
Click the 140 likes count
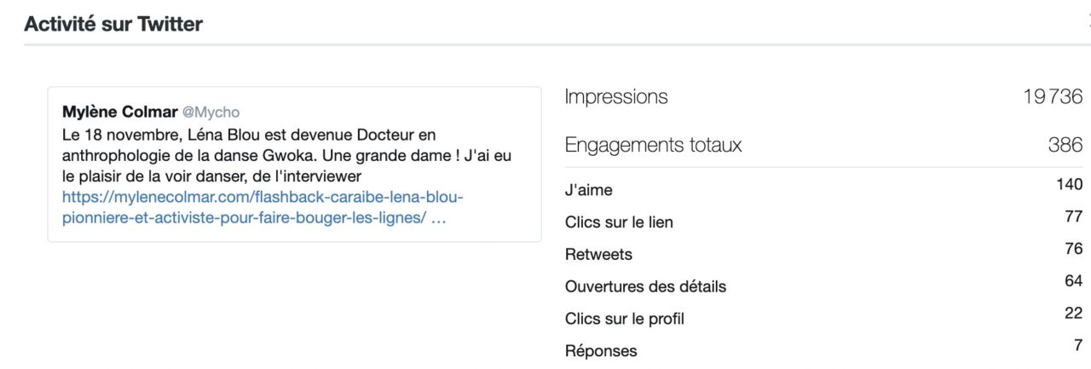point(1069,184)
